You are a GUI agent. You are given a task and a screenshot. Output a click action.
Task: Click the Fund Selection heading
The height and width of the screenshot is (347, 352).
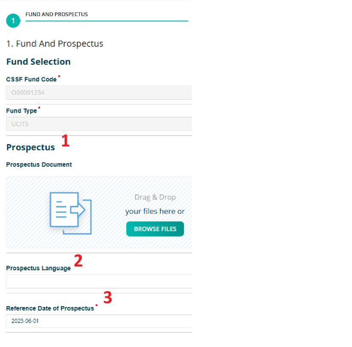click(38, 61)
